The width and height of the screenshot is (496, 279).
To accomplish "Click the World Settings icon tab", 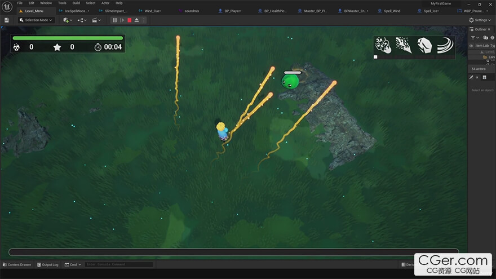I will coord(484,77).
